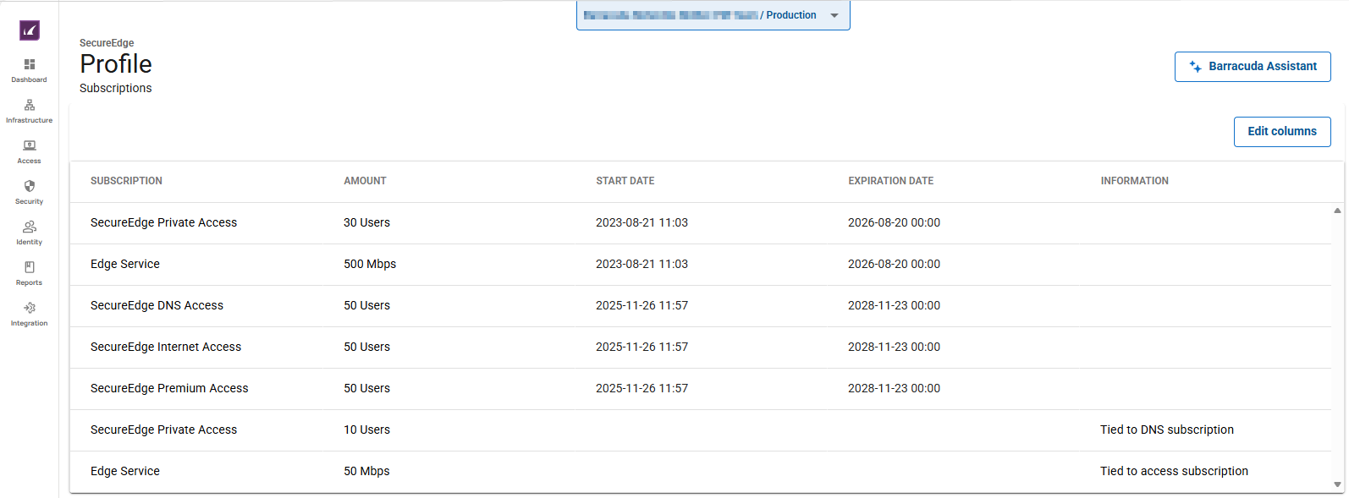Screen dimensions: 1349x498
Task: Open the Dashboard sidebar icon
Action: coord(30,65)
